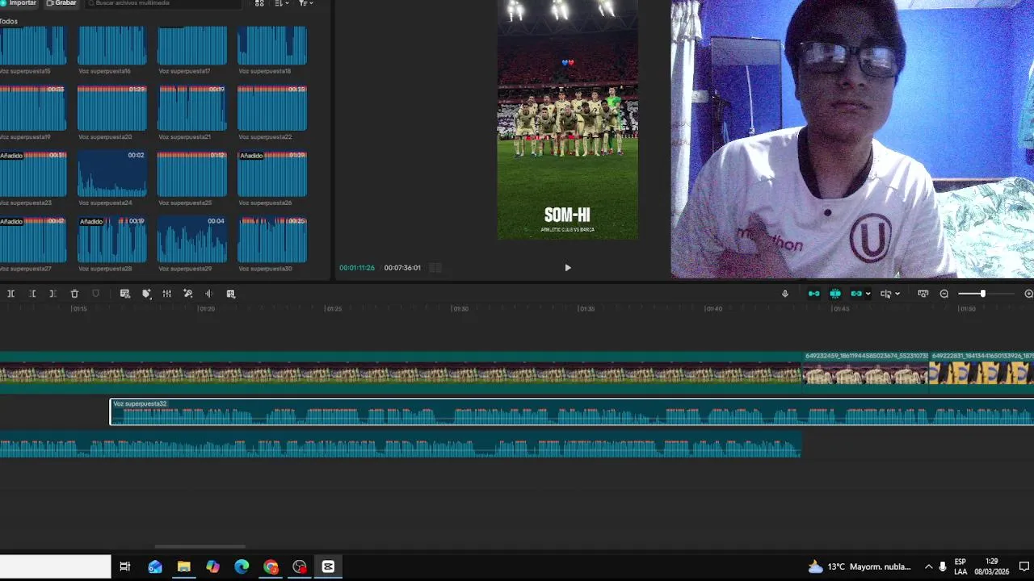Select the yellow video clip at track end
The width and height of the screenshot is (1034, 581).
pyautogui.click(x=981, y=373)
